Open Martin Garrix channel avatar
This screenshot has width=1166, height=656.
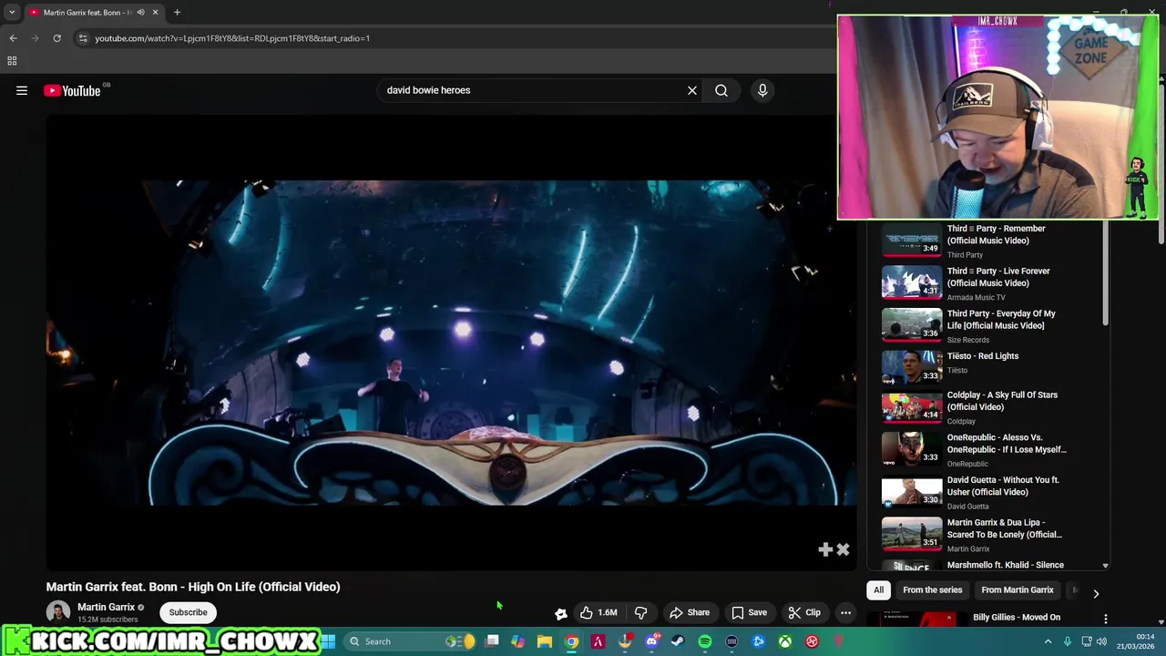(x=58, y=612)
